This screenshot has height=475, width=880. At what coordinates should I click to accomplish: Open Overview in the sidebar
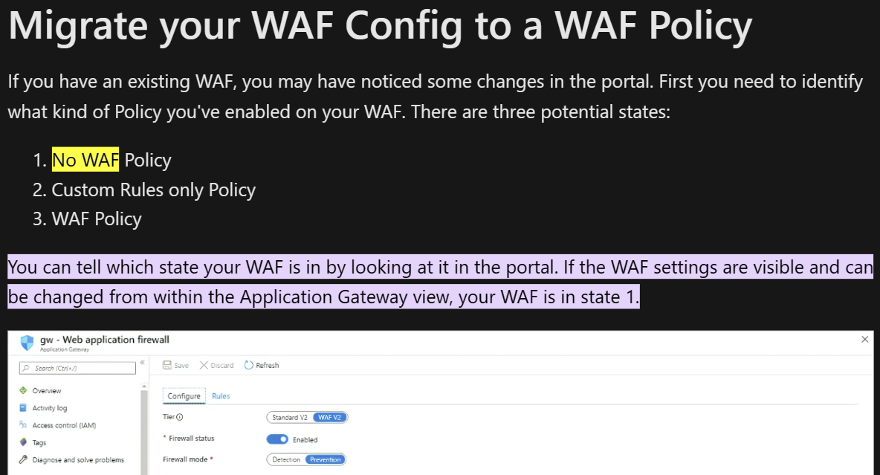47,391
